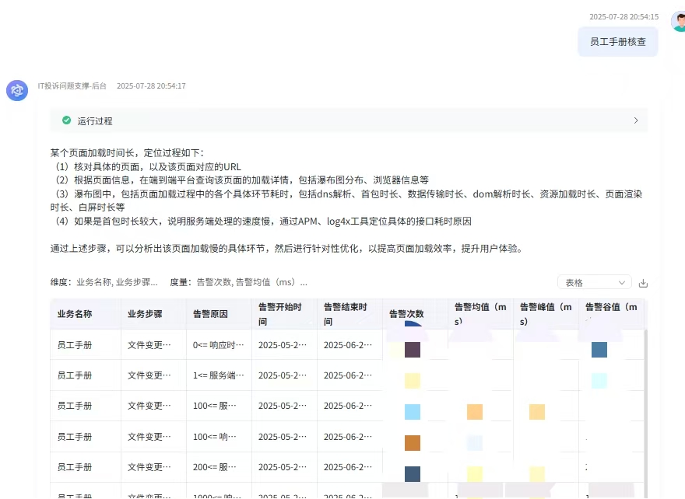Click the green check icon beside 运行过程
The height and width of the screenshot is (499, 685).
click(68, 121)
